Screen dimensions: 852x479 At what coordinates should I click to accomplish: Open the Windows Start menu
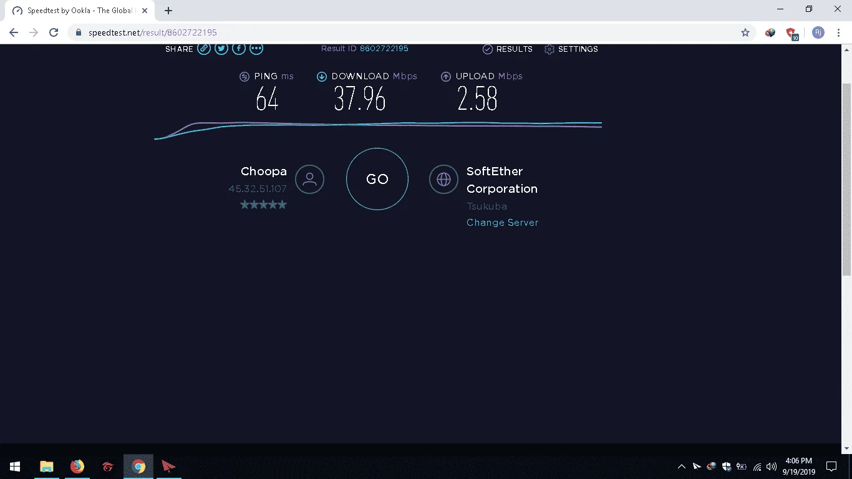click(x=15, y=467)
